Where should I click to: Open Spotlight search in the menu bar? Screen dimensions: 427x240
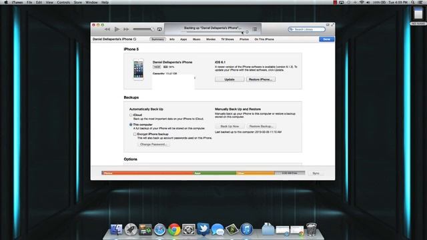(413, 3)
